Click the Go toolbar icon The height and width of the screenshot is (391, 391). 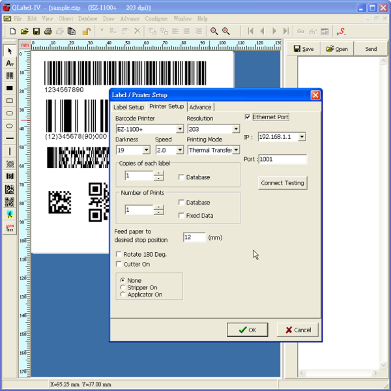point(300,31)
